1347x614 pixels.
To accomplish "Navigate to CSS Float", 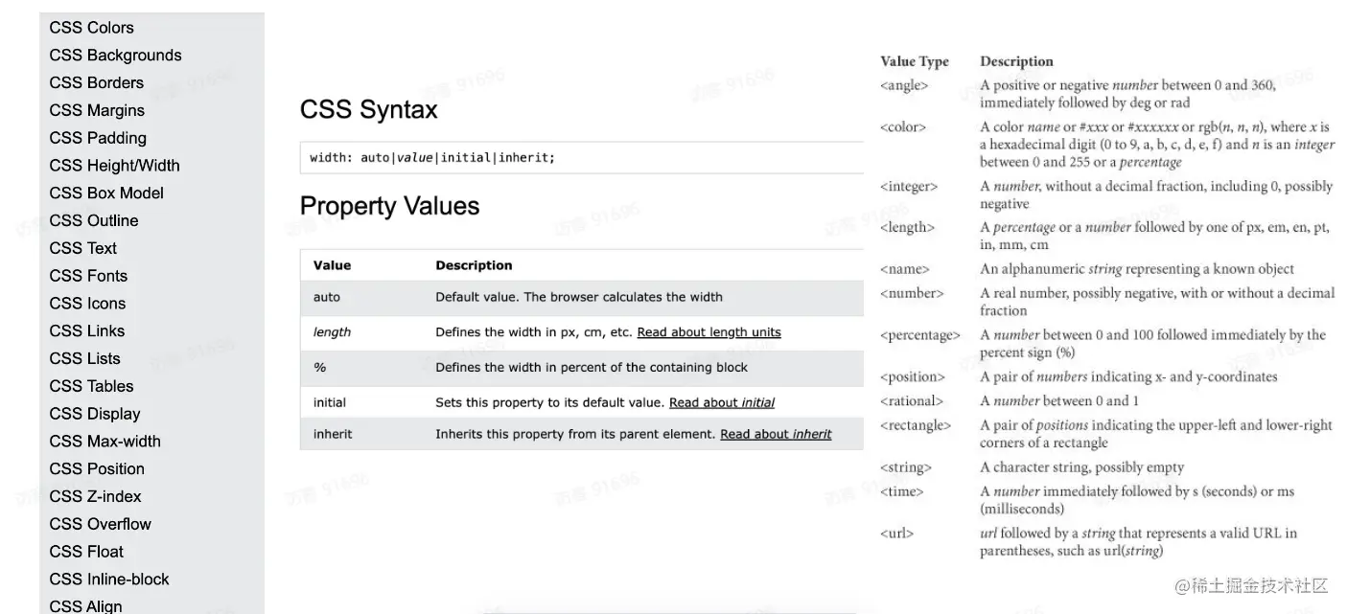I will point(86,552).
